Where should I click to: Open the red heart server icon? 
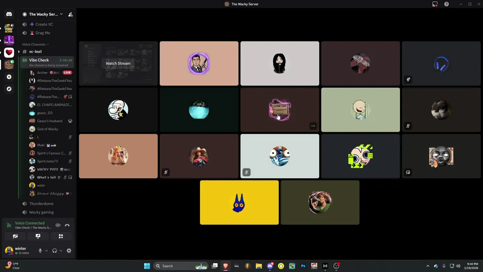pos(9,53)
